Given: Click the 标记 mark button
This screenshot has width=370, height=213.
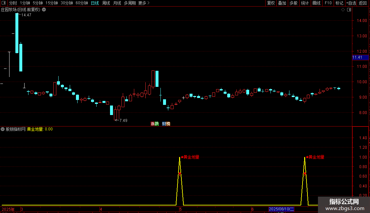Looking at the screenshot, I should click(x=339, y=3).
